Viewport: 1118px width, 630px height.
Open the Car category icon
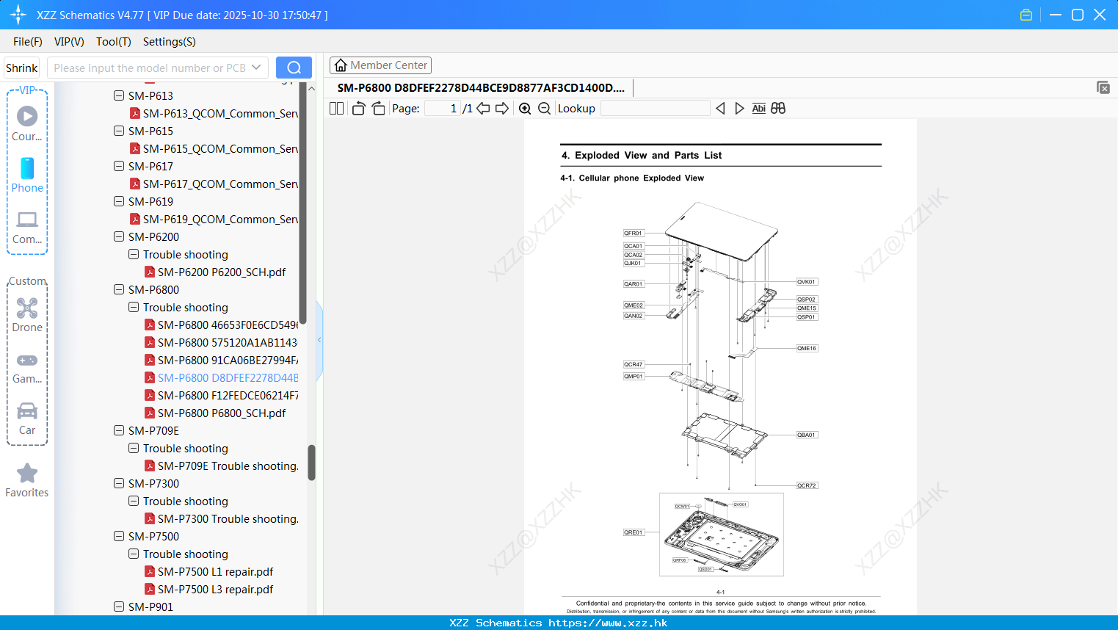27,419
